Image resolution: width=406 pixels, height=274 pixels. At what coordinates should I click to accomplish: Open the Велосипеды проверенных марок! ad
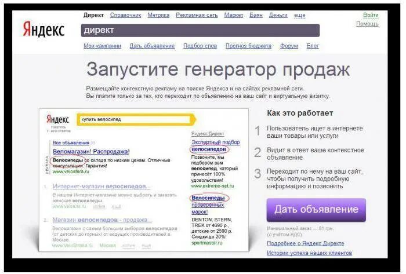click(208, 204)
